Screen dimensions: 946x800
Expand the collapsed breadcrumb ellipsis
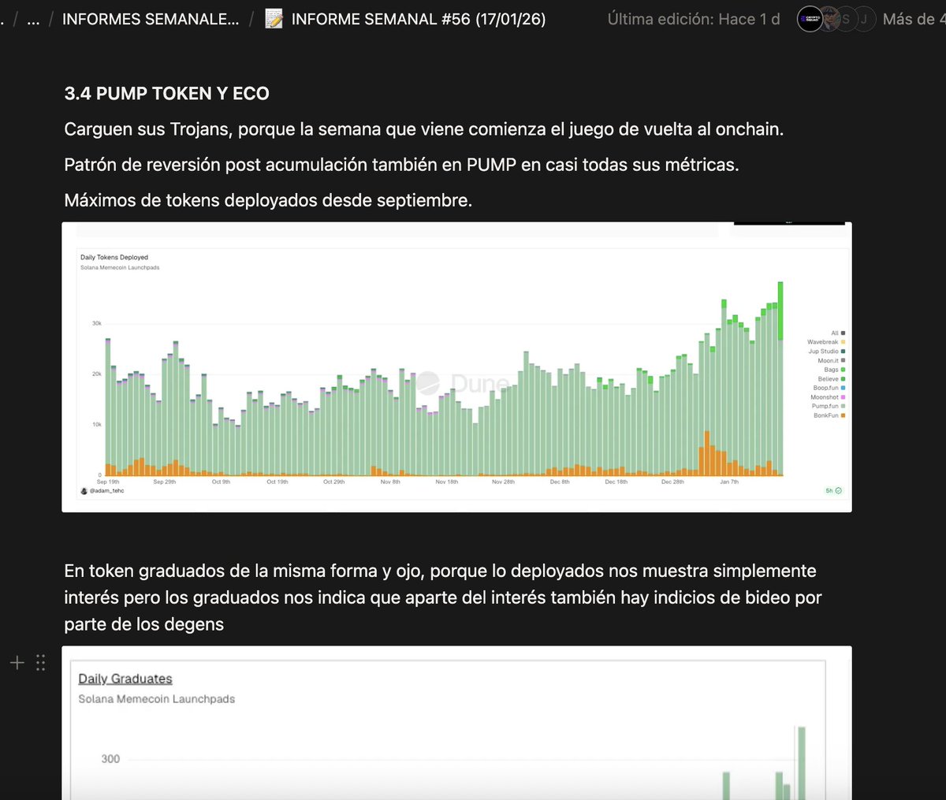[x=33, y=19]
